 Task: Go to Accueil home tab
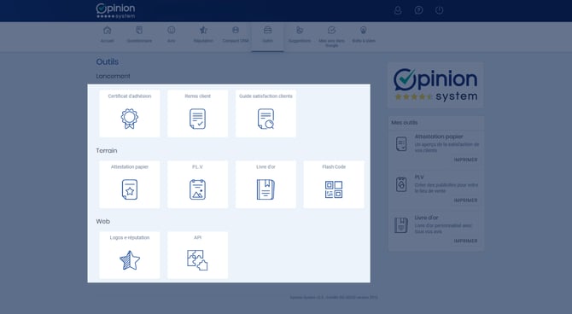pyautogui.click(x=108, y=35)
